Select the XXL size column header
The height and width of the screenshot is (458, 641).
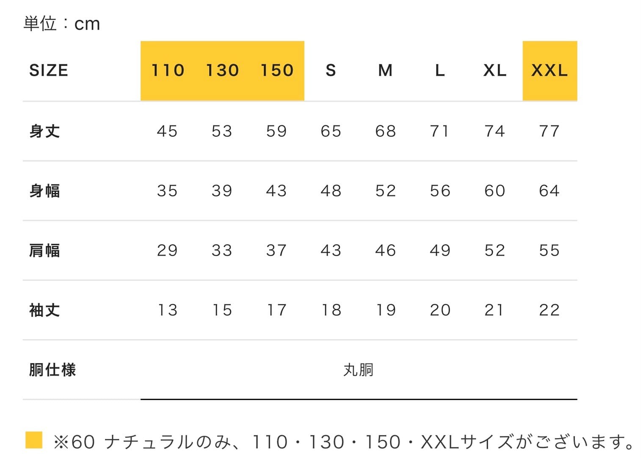coord(549,70)
